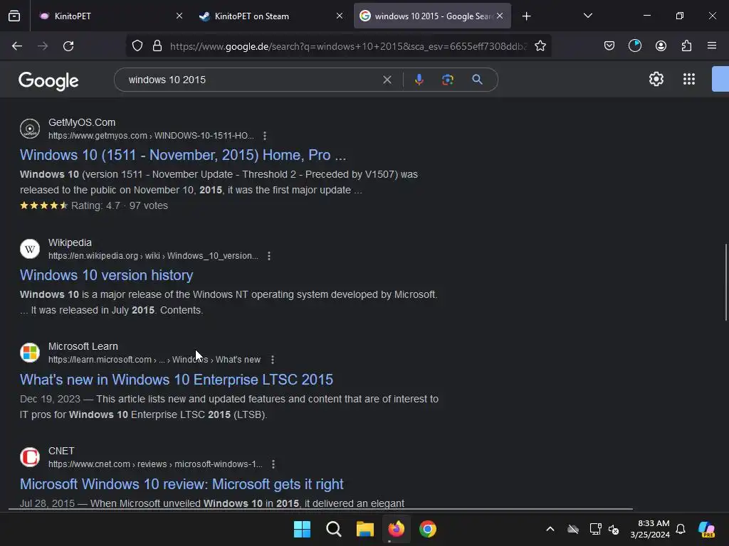Viewport: 729px width, 546px height.
Task: Show tracking protection shield info
Action: 137,46
